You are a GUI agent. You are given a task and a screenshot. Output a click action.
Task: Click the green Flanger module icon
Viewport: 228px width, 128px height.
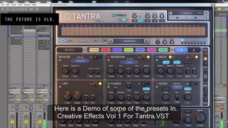(108, 84)
